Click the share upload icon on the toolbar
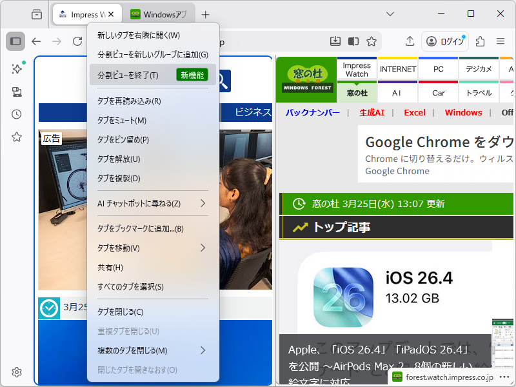The image size is (516, 387). [409, 41]
